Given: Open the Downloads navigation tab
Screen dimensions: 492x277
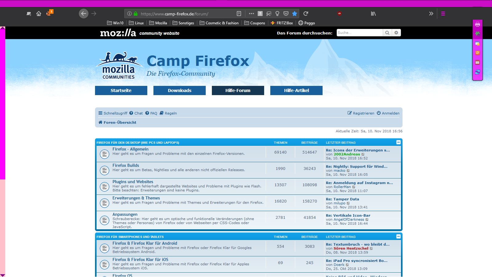Looking at the screenshot, I should click(180, 90).
